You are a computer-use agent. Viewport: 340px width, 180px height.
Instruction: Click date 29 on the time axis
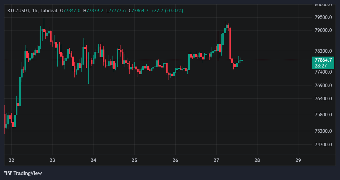coord(298,160)
